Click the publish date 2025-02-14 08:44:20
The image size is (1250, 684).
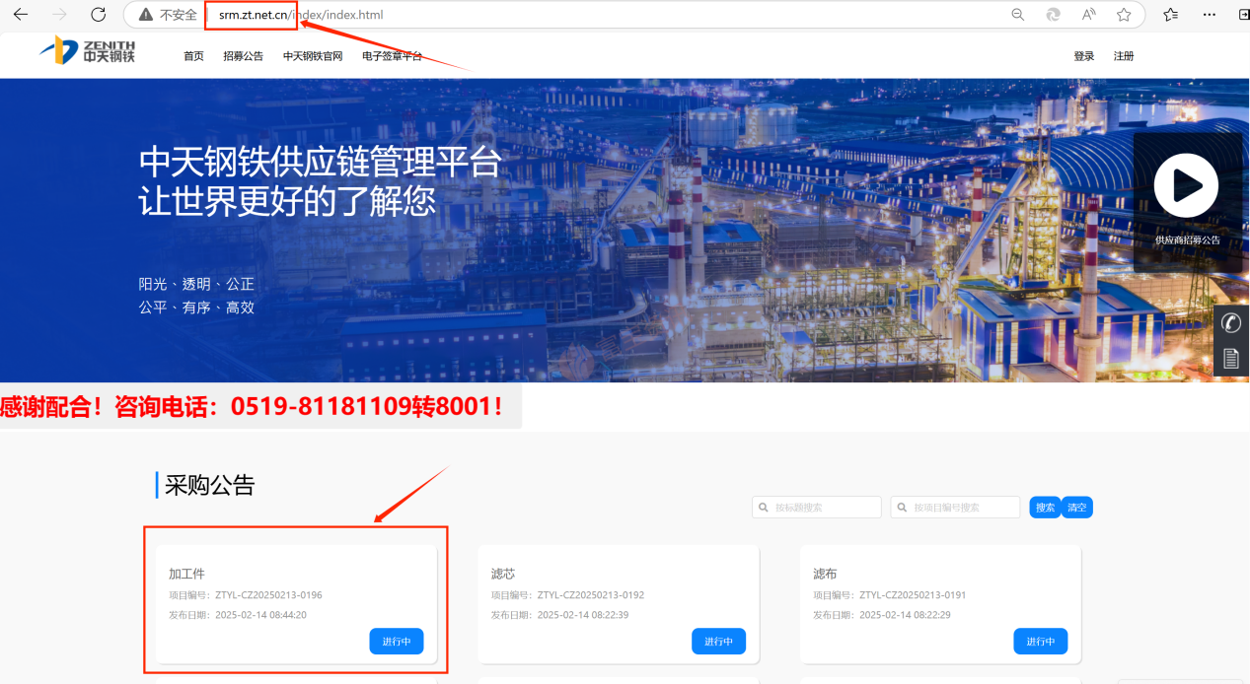[x=260, y=615]
